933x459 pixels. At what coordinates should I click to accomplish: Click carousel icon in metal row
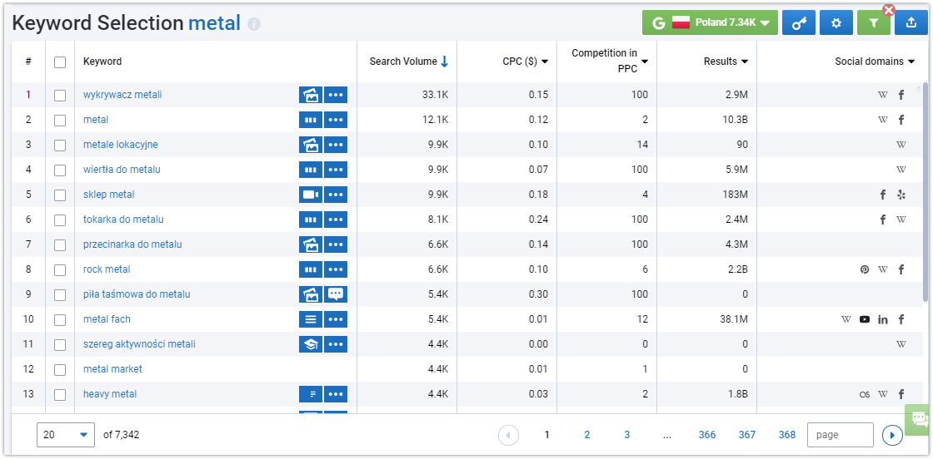point(311,120)
